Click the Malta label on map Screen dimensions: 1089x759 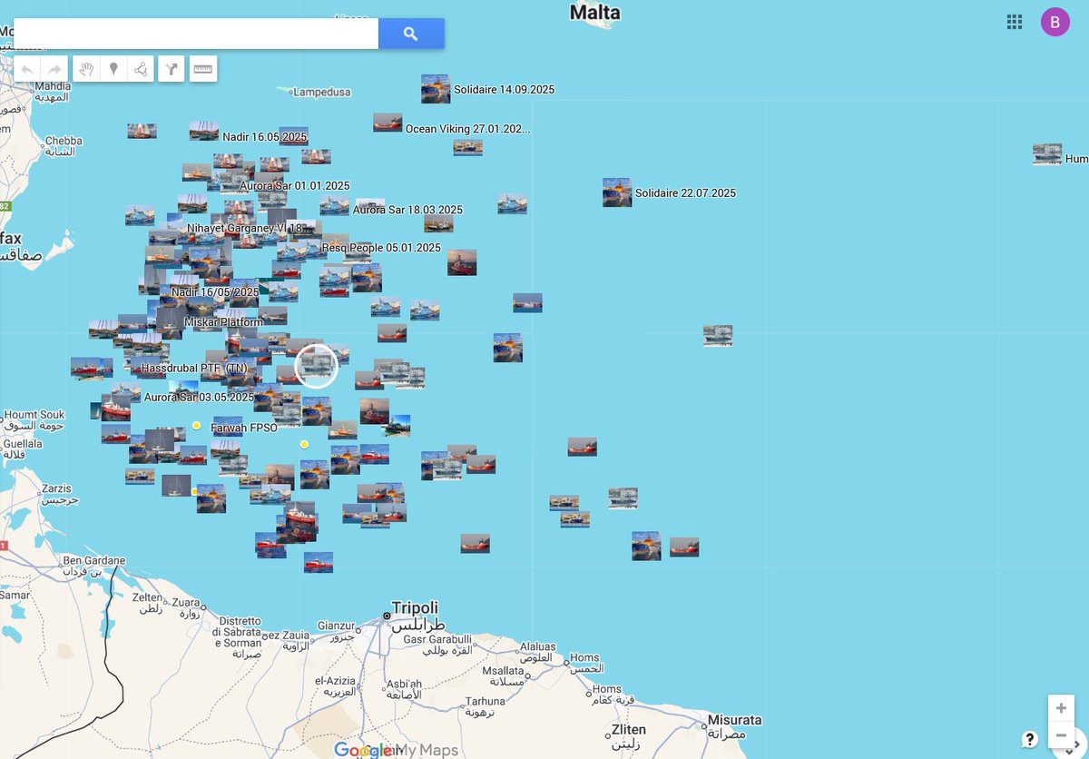pyautogui.click(x=595, y=12)
